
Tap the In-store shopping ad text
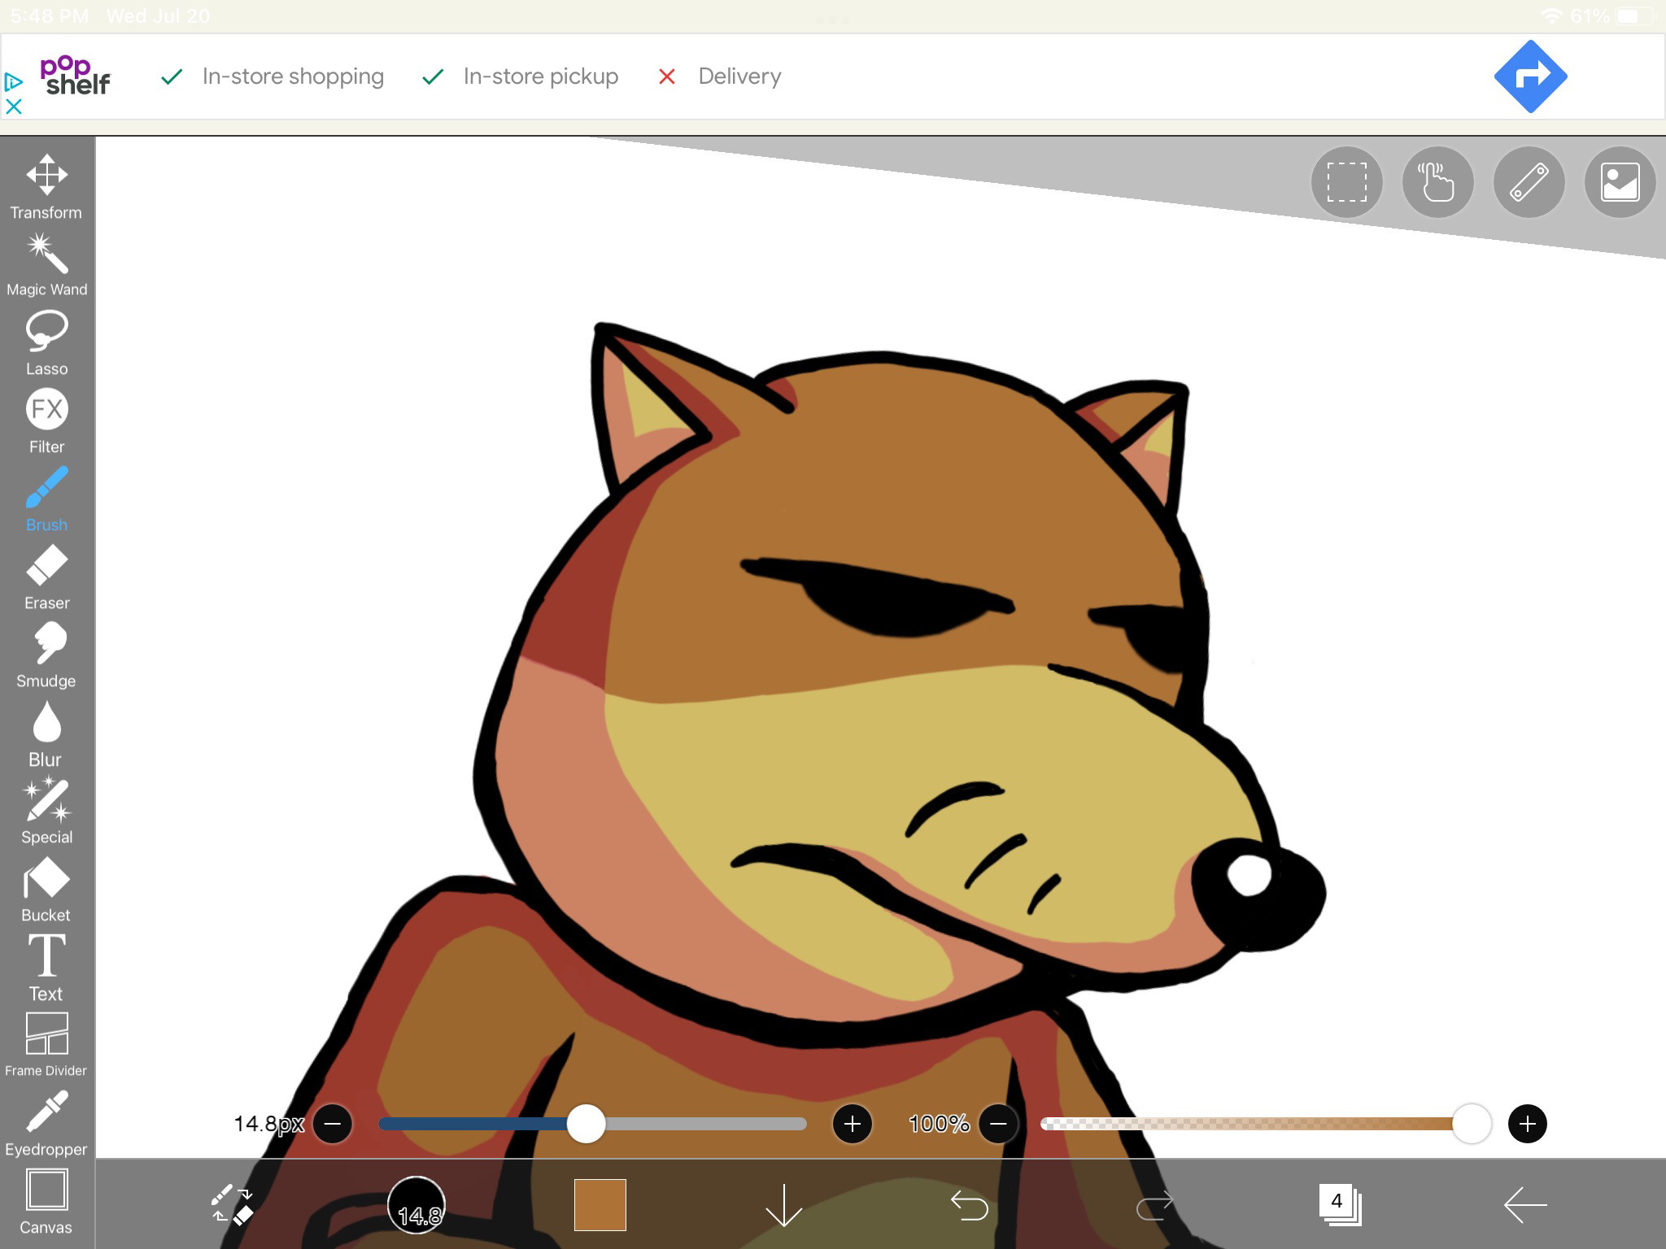[x=293, y=76]
